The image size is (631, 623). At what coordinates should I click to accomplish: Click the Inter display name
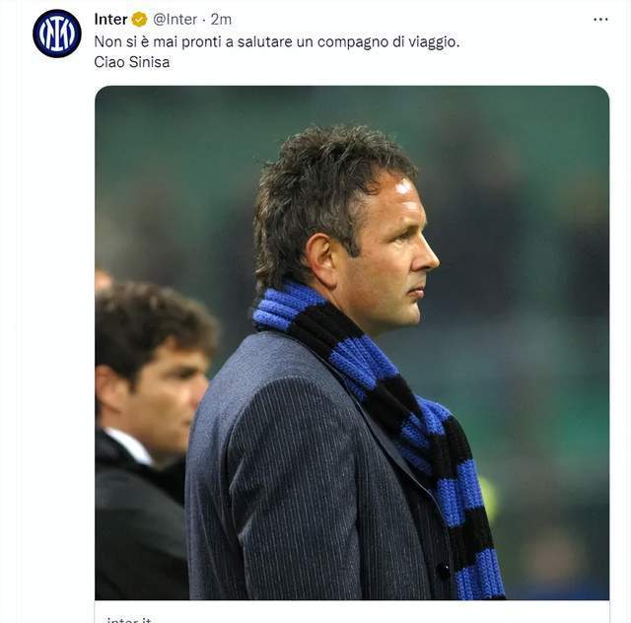[110, 20]
